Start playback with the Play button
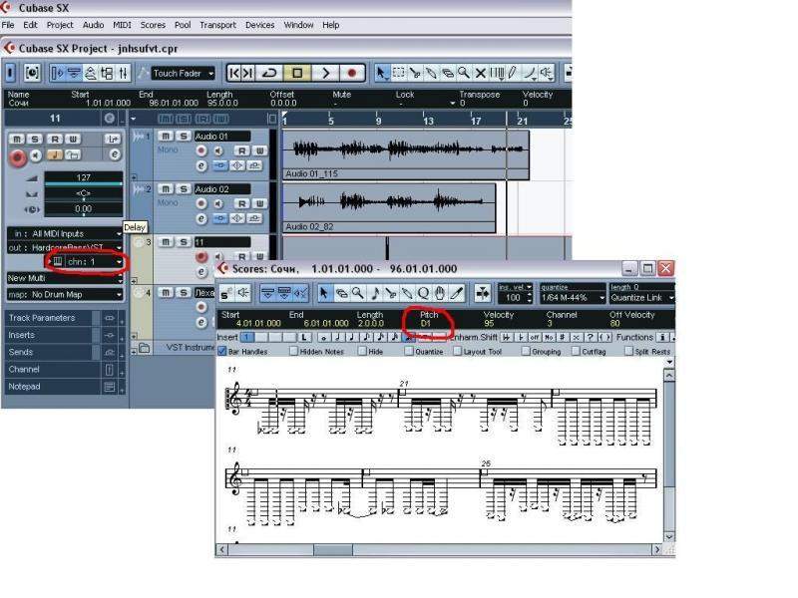This screenshot has height=598, width=798. [325, 73]
